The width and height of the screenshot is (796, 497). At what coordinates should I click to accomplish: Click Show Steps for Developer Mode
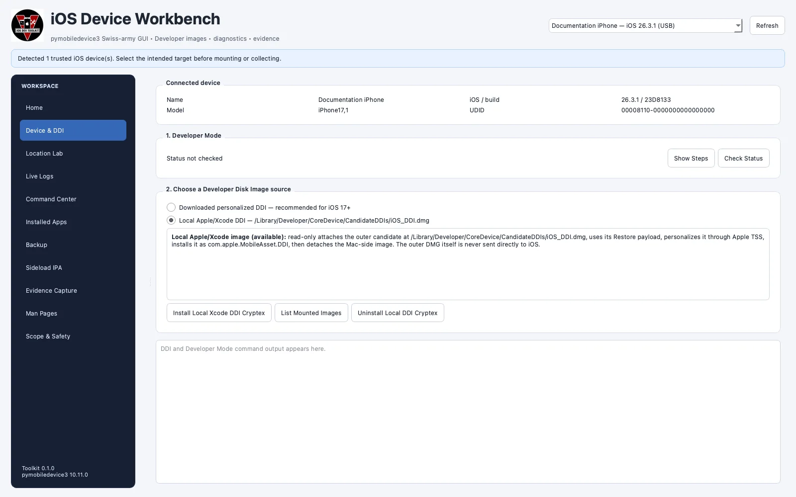(x=691, y=158)
